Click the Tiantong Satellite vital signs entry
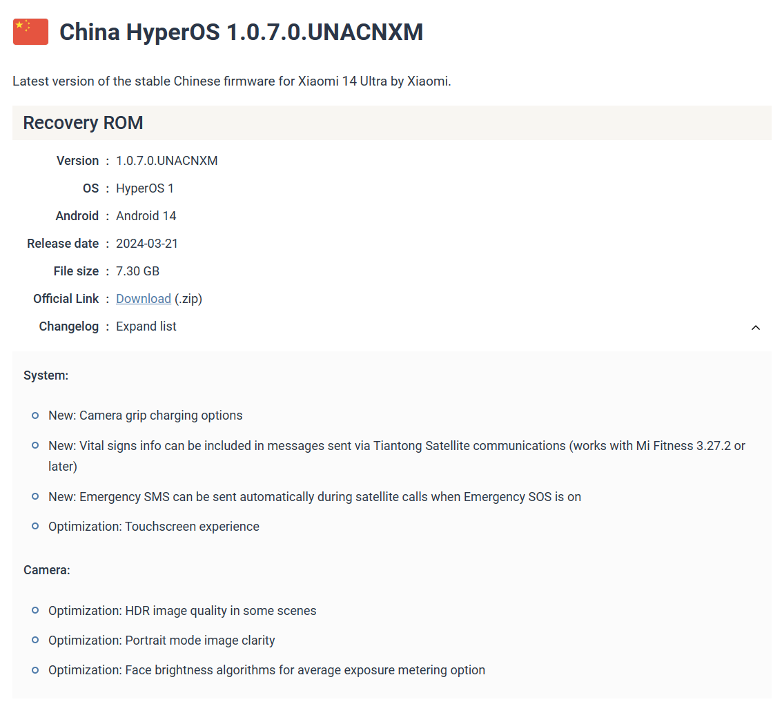The image size is (782, 704). [396, 446]
